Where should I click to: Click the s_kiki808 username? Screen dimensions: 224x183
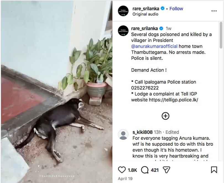pos(142,132)
